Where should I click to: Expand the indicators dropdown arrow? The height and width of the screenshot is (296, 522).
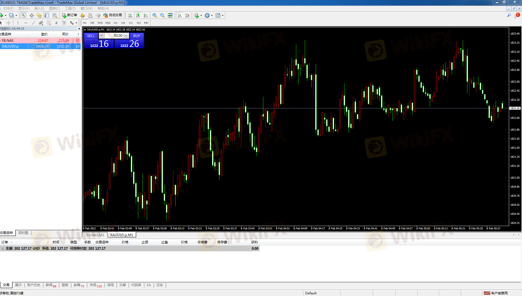click(201, 15)
